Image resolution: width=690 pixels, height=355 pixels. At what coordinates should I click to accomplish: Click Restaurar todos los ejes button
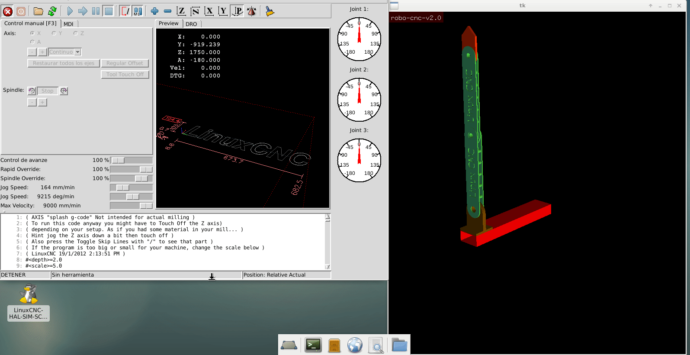tap(64, 63)
